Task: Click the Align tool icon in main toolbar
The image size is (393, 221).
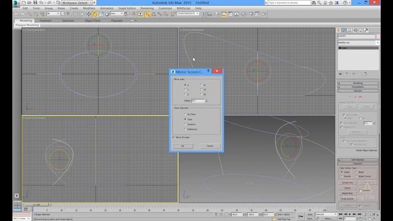Action: [210, 14]
